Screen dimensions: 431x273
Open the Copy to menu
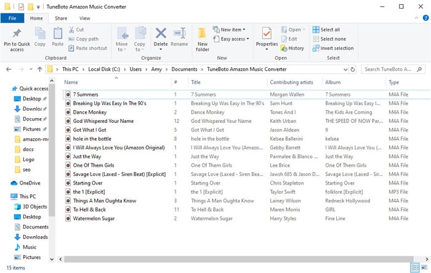click(140, 39)
